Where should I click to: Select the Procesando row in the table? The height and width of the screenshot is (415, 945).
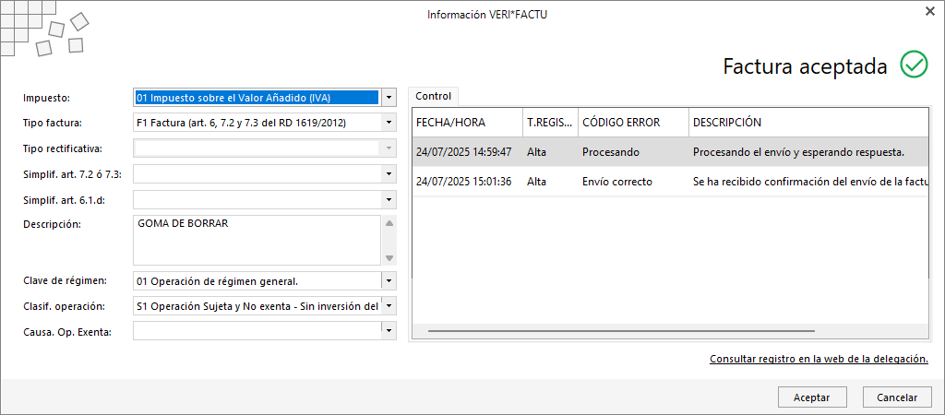(670, 152)
